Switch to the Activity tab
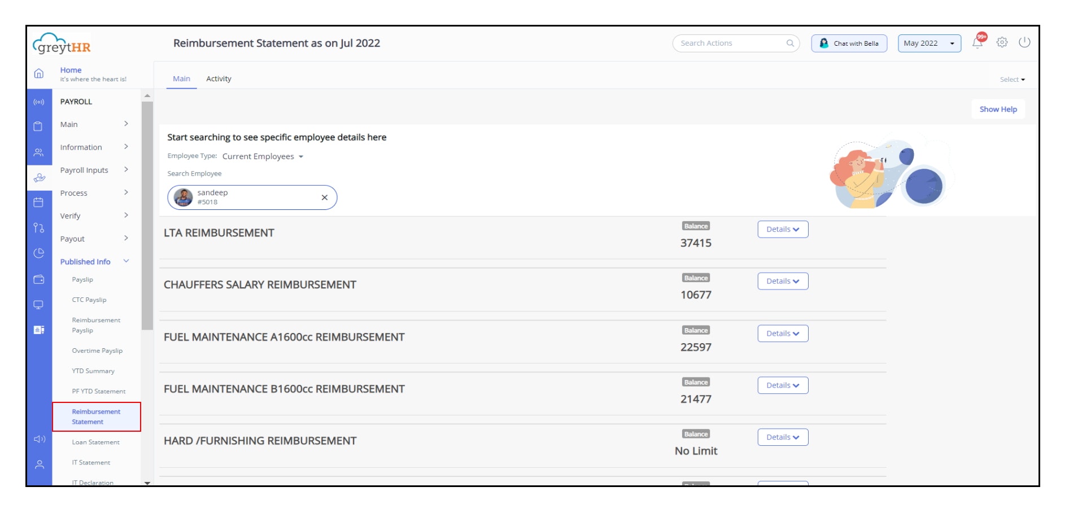The height and width of the screenshot is (513, 1069). (x=219, y=79)
